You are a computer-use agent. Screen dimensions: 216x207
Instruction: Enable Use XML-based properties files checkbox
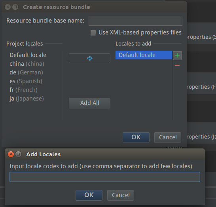click(x=93, y=33)
